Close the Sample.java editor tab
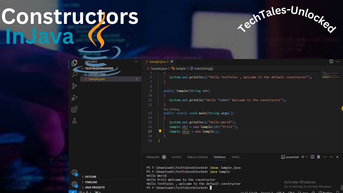Screen dimensions: 343x193 tap(172, 62)
